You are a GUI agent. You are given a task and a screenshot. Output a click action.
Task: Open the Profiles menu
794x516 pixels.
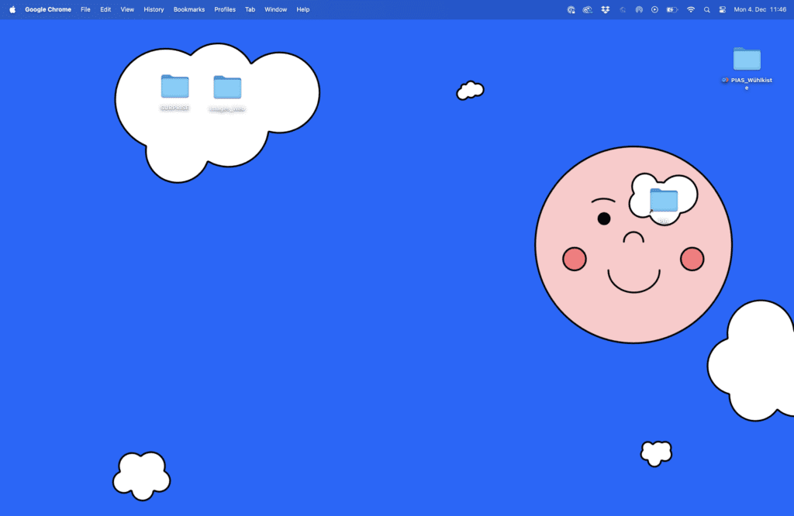pos(225,9)
